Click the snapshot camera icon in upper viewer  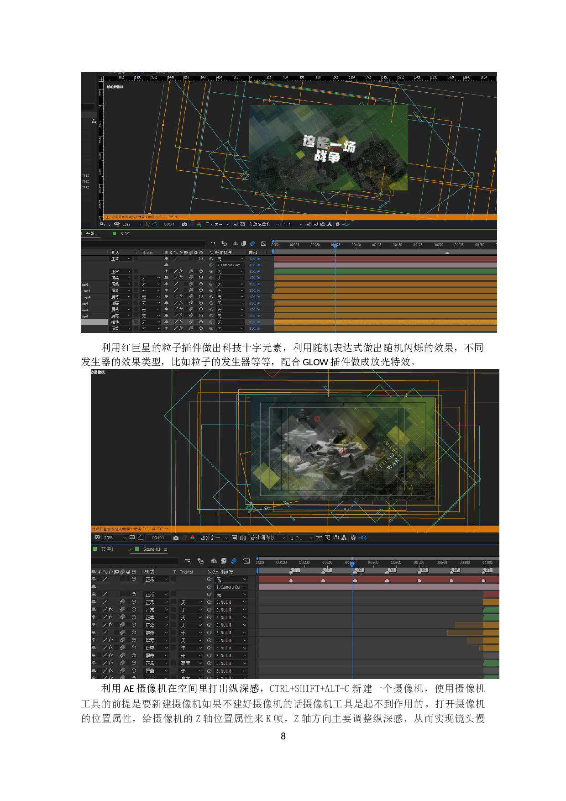tap(184, 224)
